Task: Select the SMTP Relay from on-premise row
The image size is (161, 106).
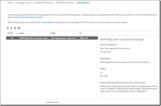Action: click(x=52, y=38)
